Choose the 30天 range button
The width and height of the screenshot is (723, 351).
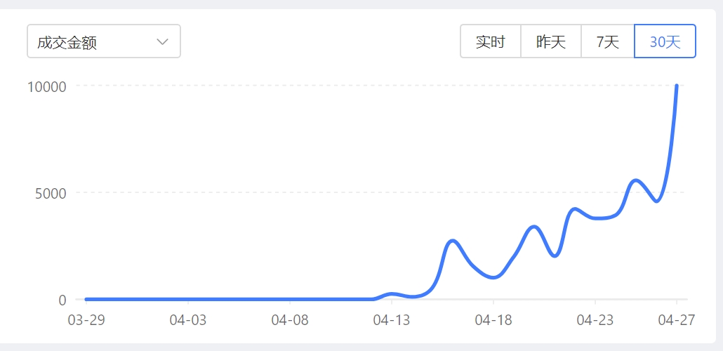click(x=665, y=41)
